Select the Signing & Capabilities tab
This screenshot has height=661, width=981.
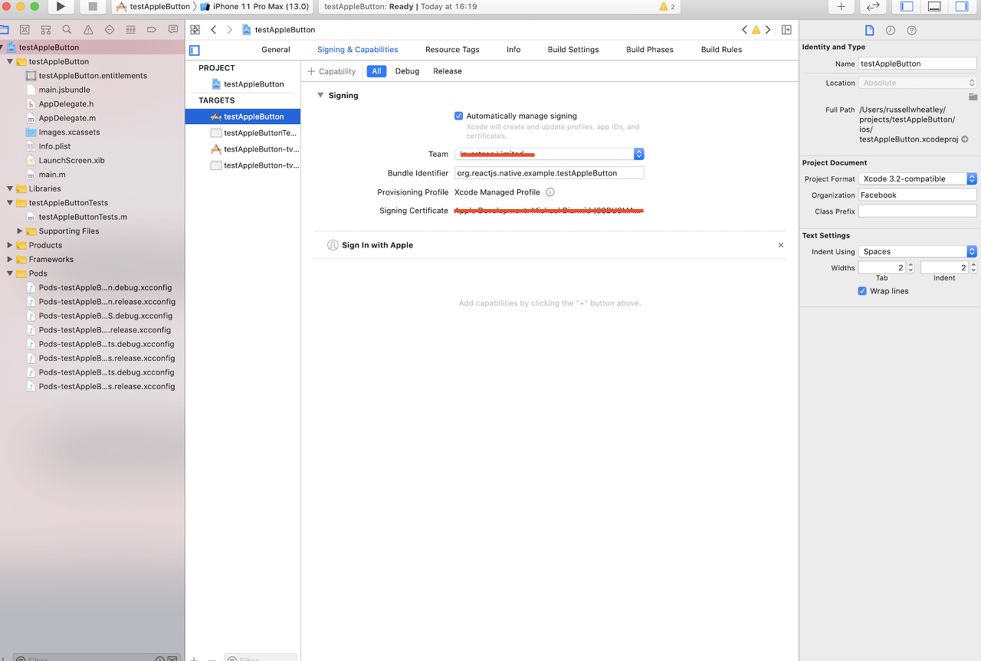click(358, 50)
